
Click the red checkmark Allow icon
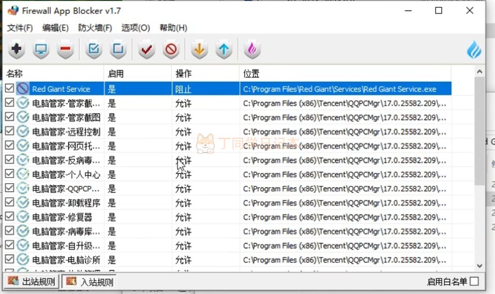point(146,49)
